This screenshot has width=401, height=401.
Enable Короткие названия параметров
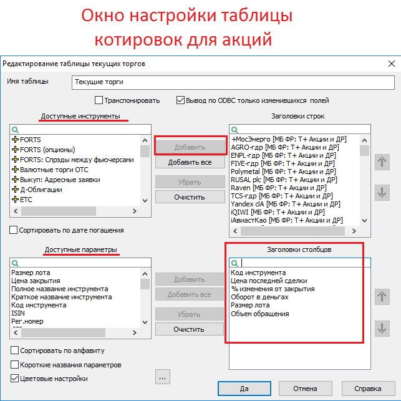pyautogui.click(x=14, y=364)
